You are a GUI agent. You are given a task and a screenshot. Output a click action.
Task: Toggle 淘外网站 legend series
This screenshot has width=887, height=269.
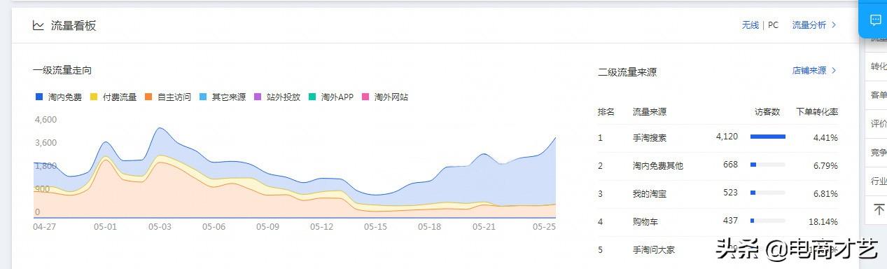click(385, 97)
